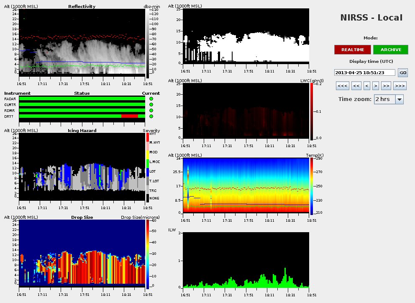This screenshot has width=415, height=303.
Task: Click the red segment in DRY? status bar
Action: point(129,116)
